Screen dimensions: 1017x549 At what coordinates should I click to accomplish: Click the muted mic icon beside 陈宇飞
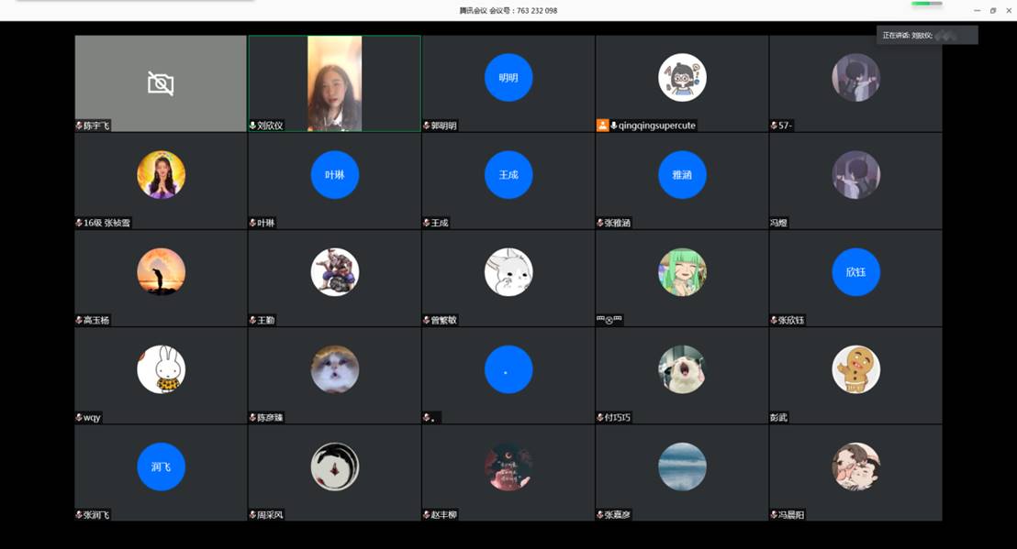click(79, 126)
